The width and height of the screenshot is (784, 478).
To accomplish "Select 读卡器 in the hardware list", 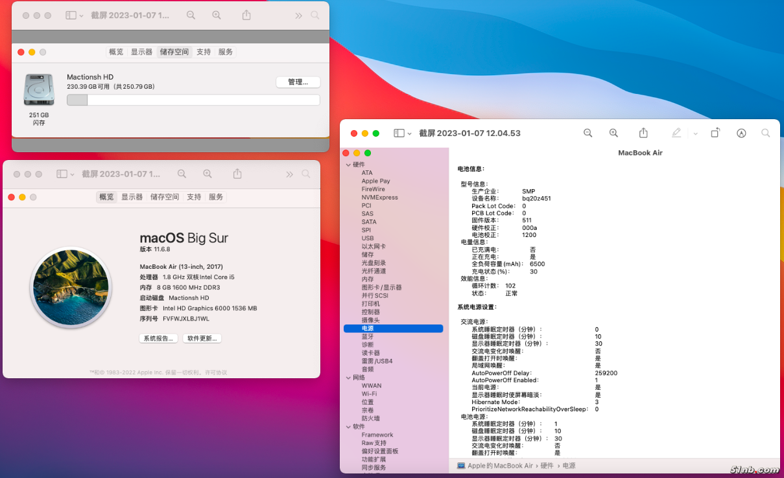I will coord(371,353).
